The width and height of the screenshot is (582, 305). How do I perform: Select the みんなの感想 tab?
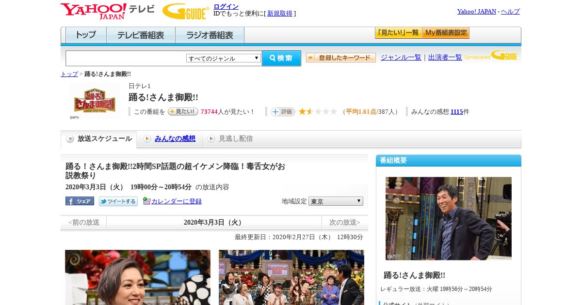[x=169, y=139]
